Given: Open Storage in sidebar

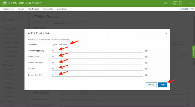Looking at the screenshot, I should [x=8, y=83].
